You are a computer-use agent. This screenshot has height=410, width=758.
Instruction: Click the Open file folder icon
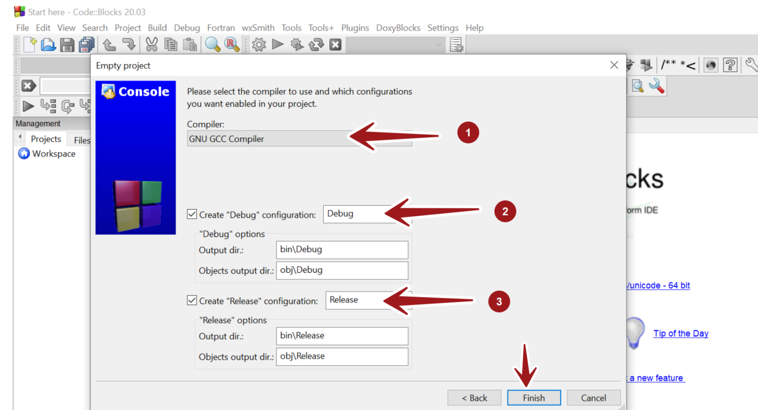[x=48, y=45]
